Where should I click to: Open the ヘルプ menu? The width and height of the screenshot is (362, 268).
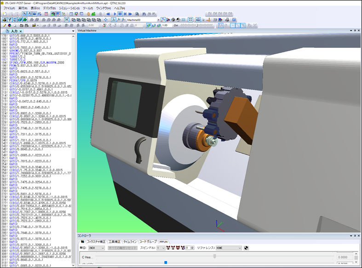tap(119, 8)
